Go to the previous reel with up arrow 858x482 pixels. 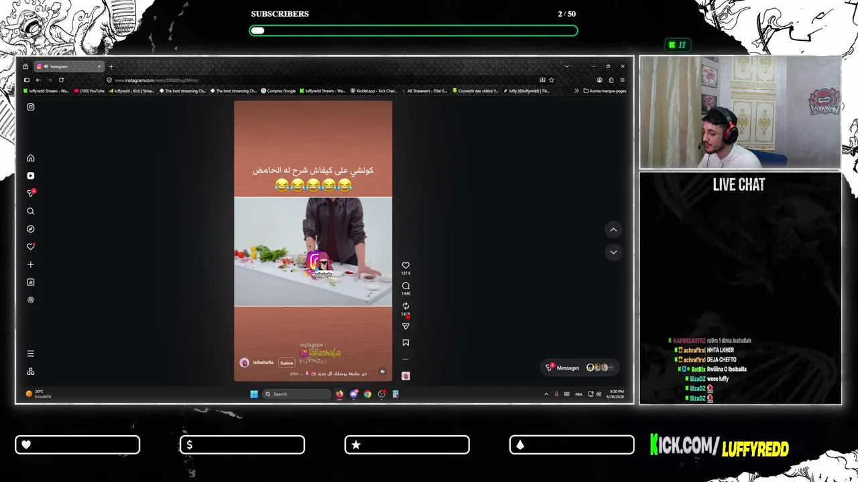click(613, 230)
